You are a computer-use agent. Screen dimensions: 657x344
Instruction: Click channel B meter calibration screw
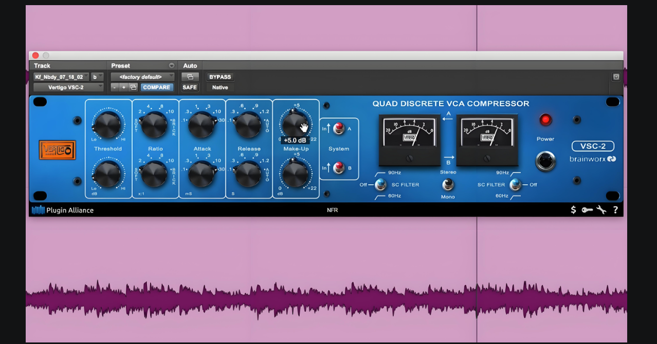487,159
